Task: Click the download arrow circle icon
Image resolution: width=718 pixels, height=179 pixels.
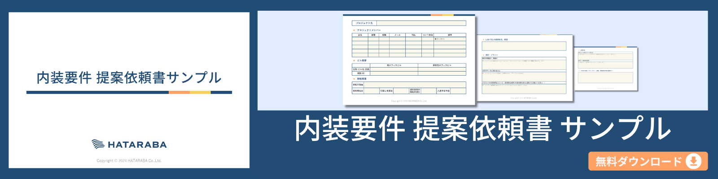Action: [x=693, y=161]
